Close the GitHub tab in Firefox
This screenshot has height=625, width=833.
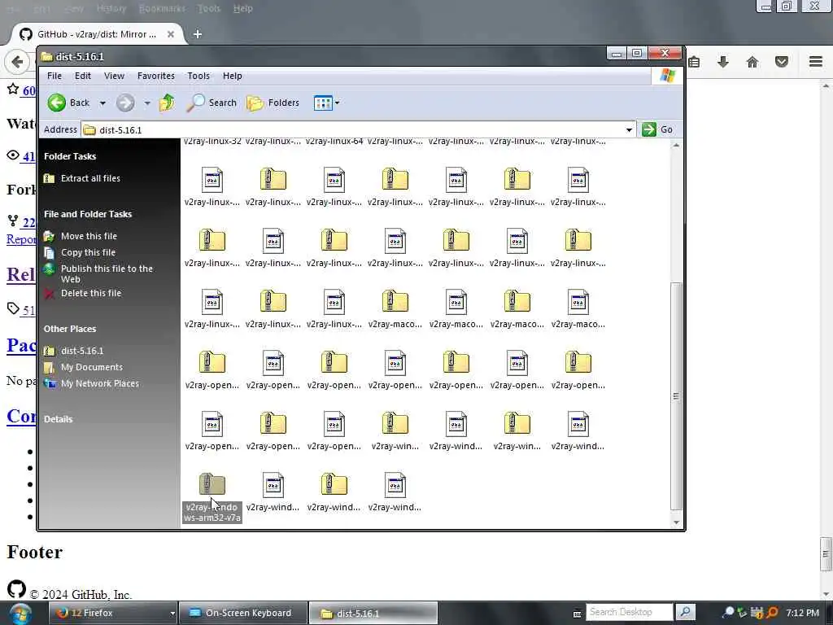point(171,34)
